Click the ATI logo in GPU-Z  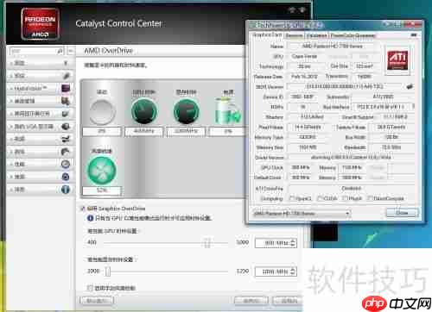(397, 60)
